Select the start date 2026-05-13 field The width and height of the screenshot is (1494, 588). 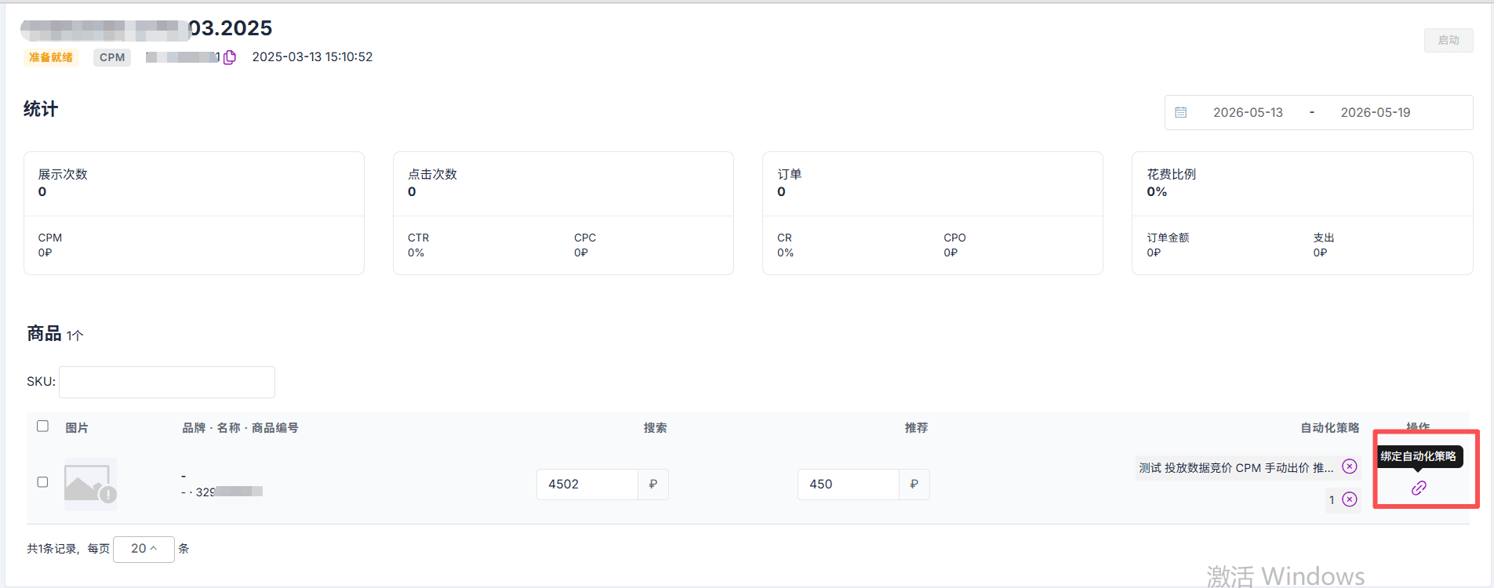tap(1248, 113)
